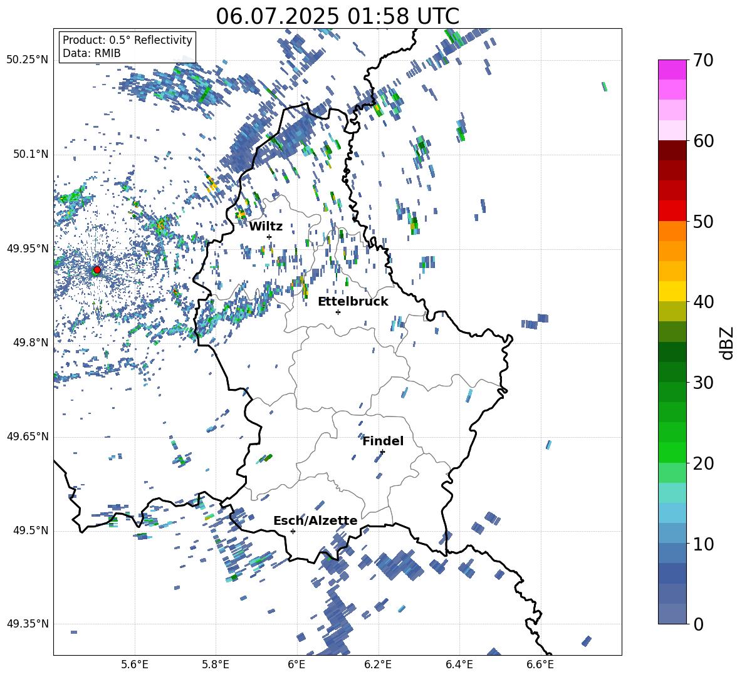Click the 20 value on the colorbar
This screenshot has width=742, height=677.
click(x=704, y=463)
